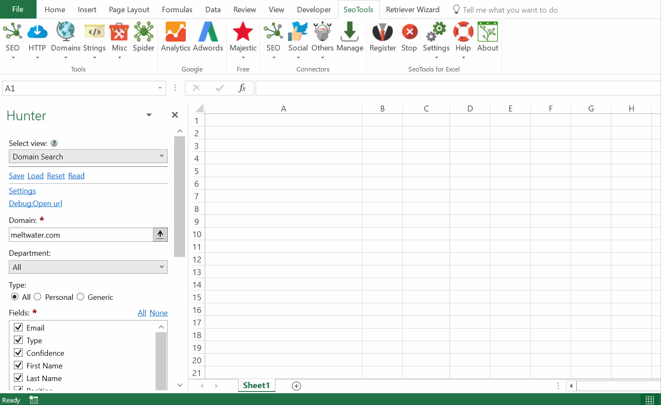Launch the Spider tool
Viewport: 661px width, 405px height.
[144, 32]
